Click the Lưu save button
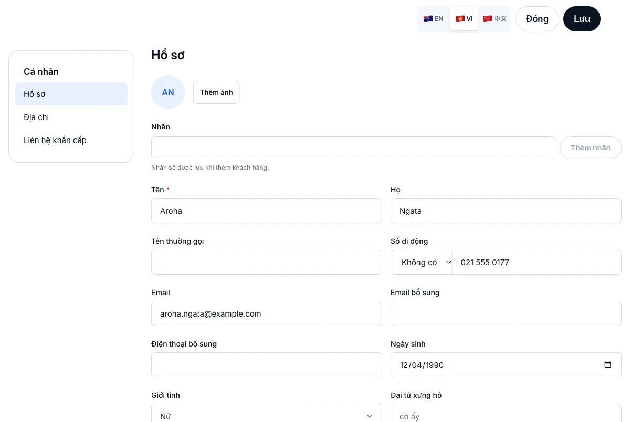Image resolution: width=630 pixels, height=422 pixels. pyautogui.click(x=582, y=19)
